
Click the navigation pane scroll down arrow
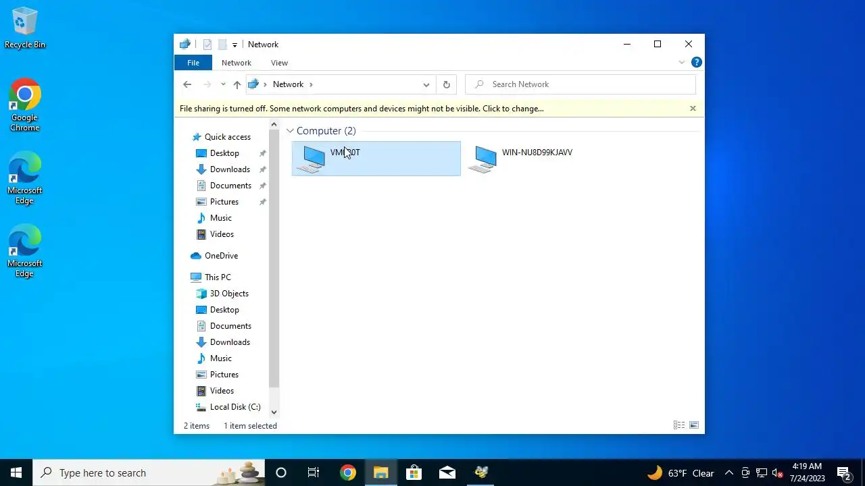coord(274,412)
